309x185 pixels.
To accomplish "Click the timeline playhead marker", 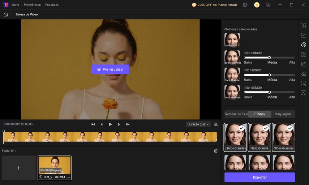I will coord(4,131).
